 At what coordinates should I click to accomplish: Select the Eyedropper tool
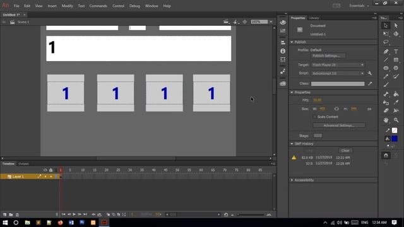[x=396, y=102]
